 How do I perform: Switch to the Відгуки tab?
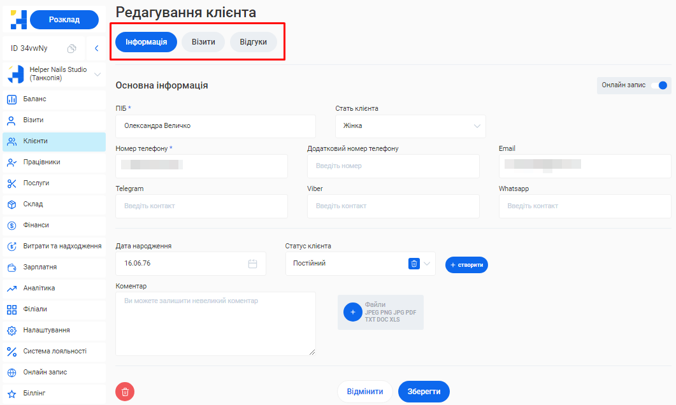point(253,42)
